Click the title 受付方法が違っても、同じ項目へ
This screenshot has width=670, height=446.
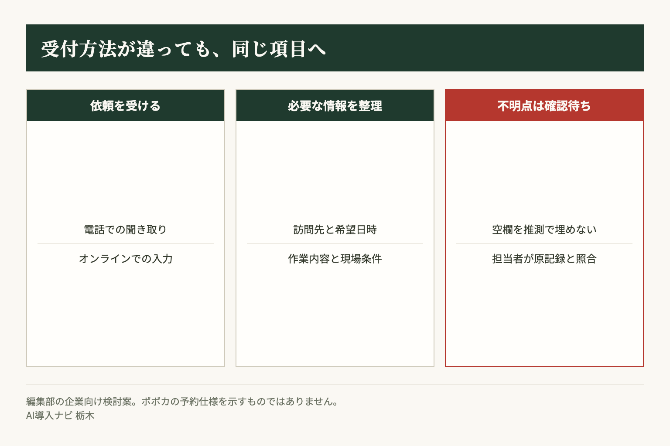click(x=184, y=48)
